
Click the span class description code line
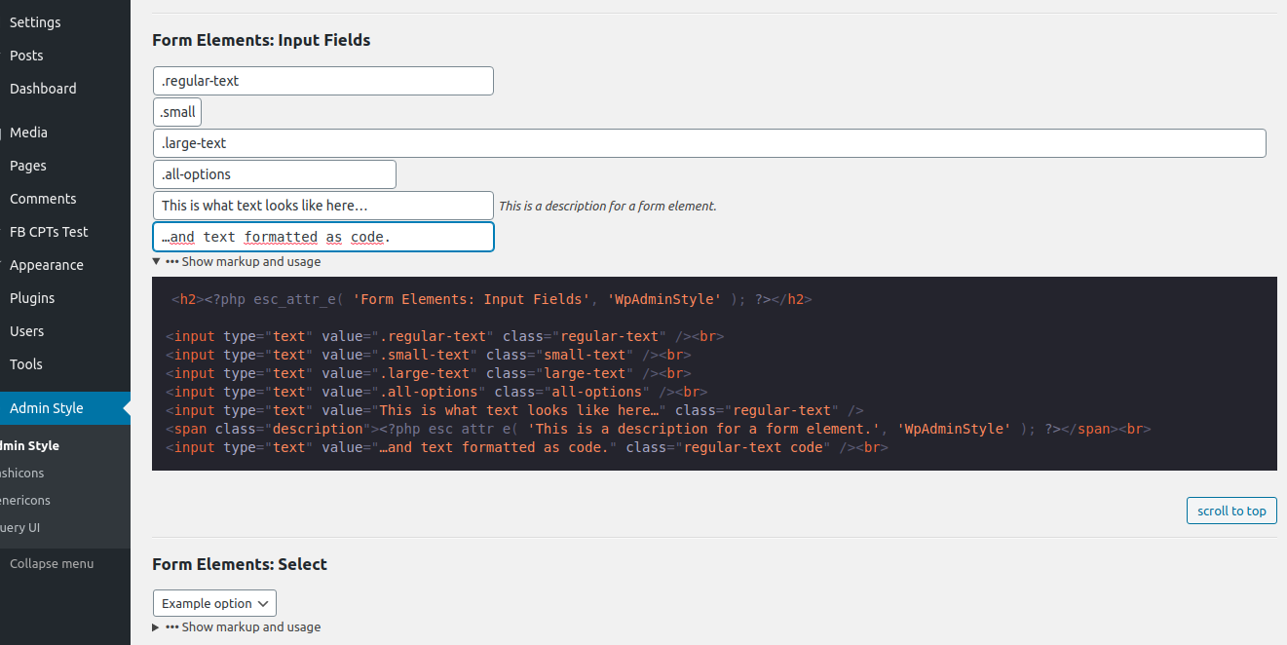pos(660,429)
